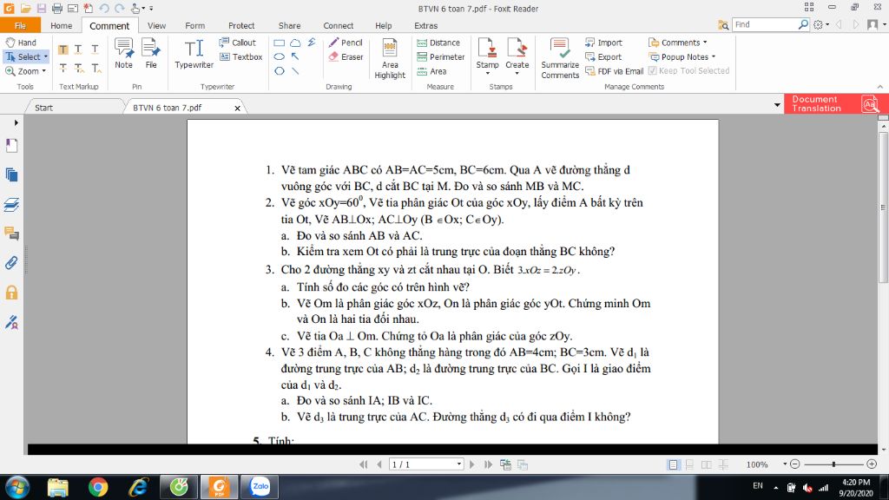Screen dimensions: 889x500
Task: Click in the Find search field
Action: 766,24
